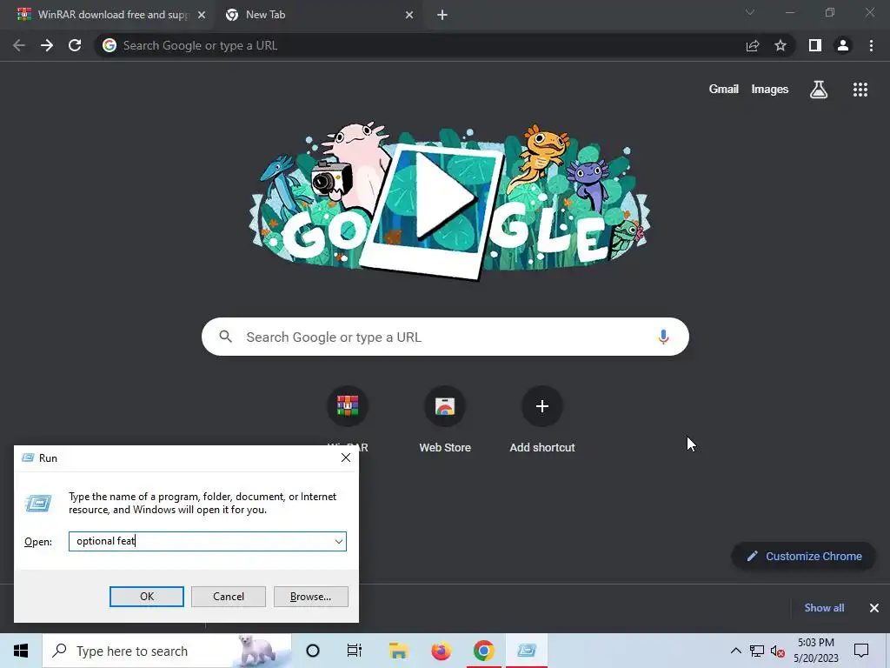Reload the current page
The image size is (890, 668).
tap(75, 45)
